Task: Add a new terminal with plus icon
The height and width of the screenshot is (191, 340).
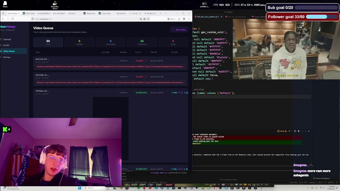Action: tap(289, 131)
